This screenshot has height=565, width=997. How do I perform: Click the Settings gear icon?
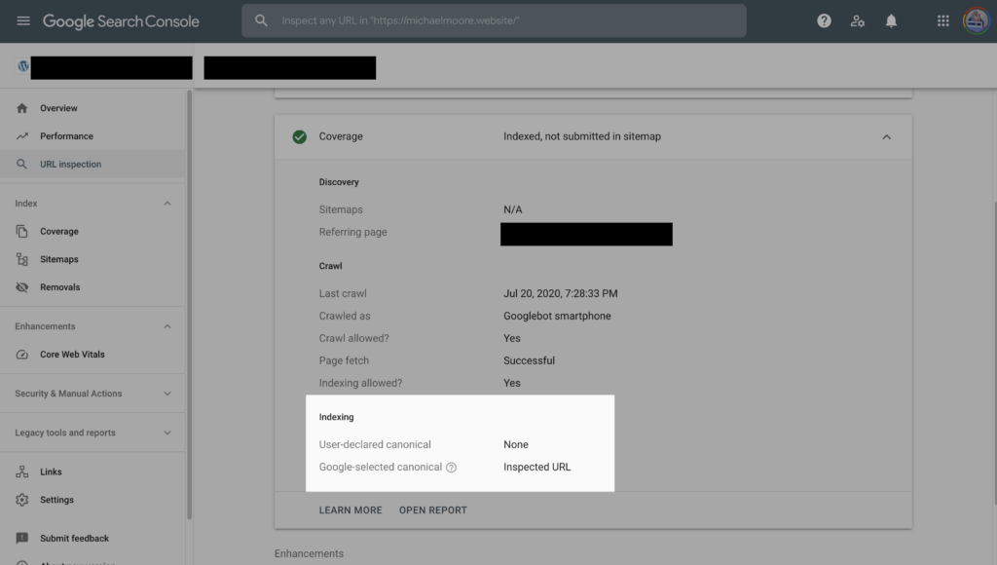click(22, 500)
